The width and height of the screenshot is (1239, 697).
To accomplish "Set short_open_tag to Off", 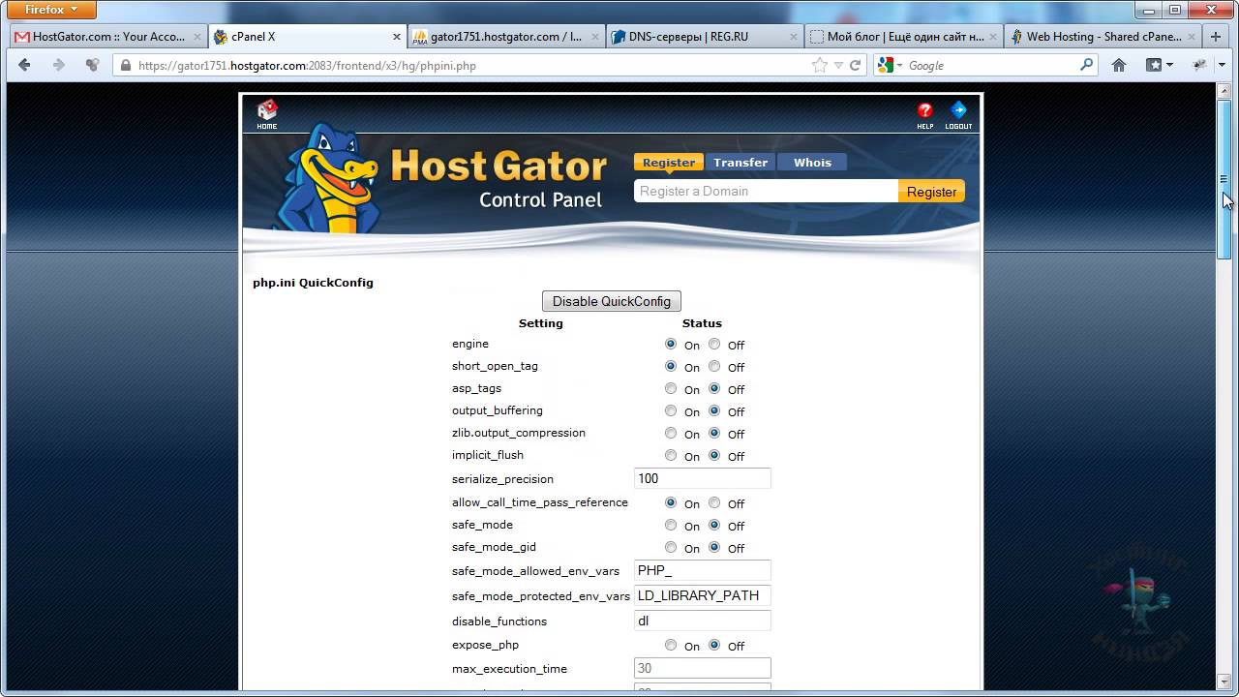I will [x=714, y=366].
